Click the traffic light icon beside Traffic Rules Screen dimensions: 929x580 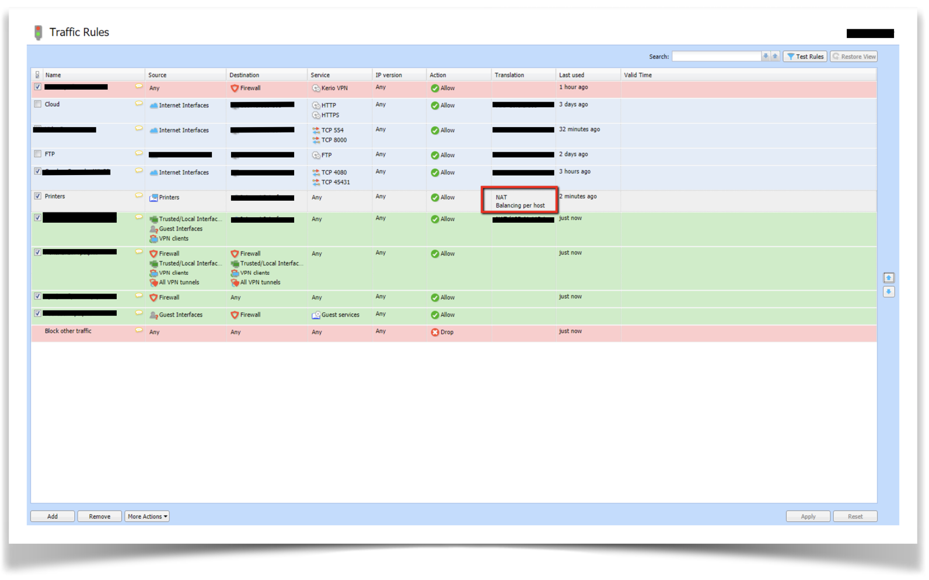39,33
